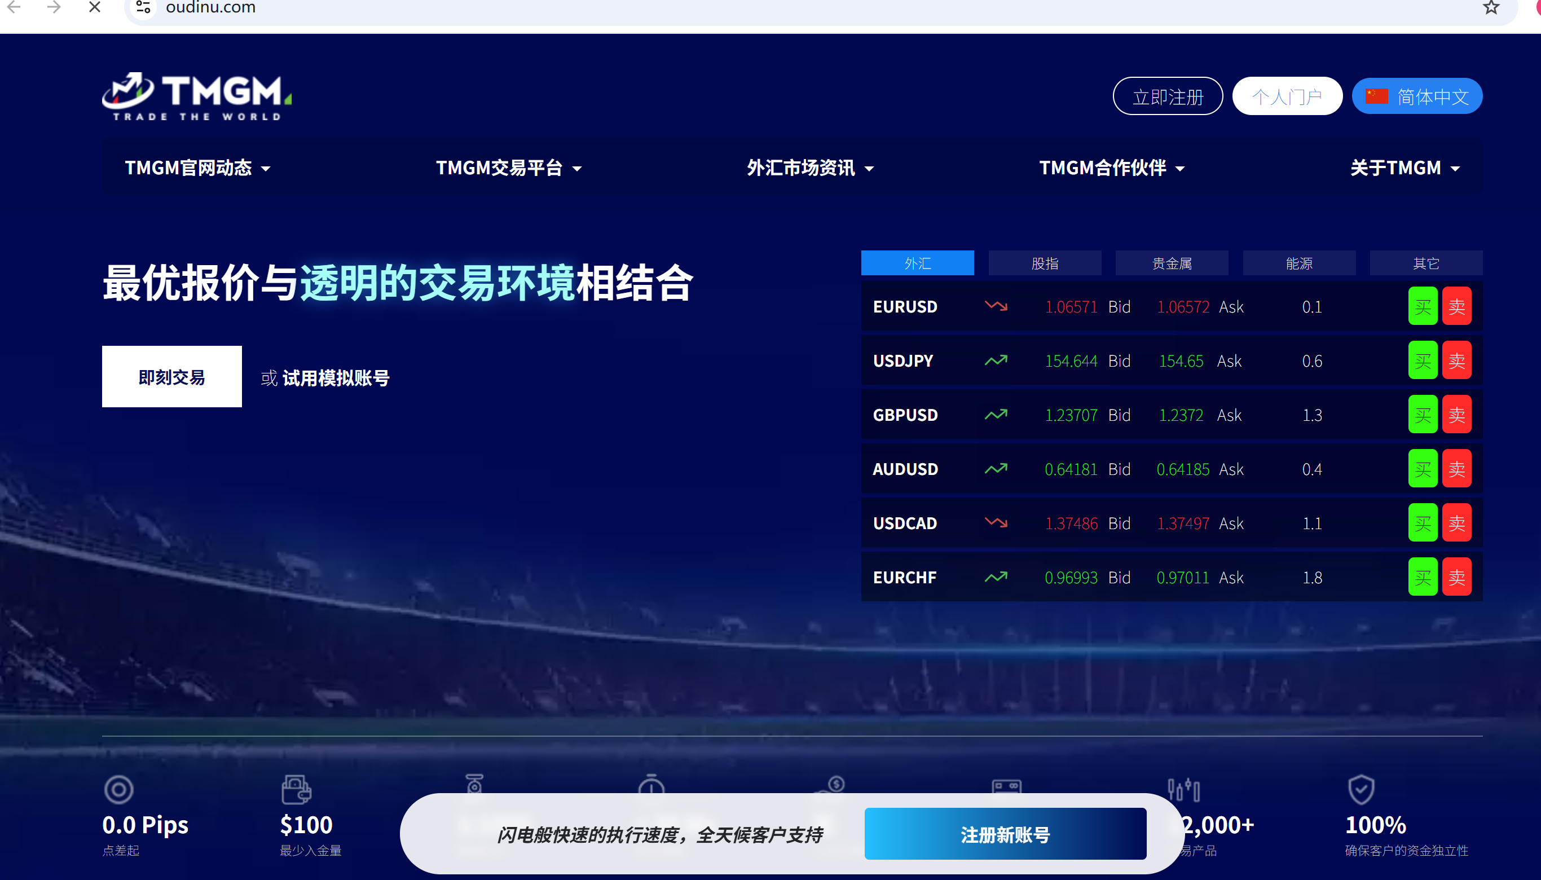Screen dimensions: 1541x880
Task: Buy USDCAD with green 买 button
Action: pos(1423,522)
